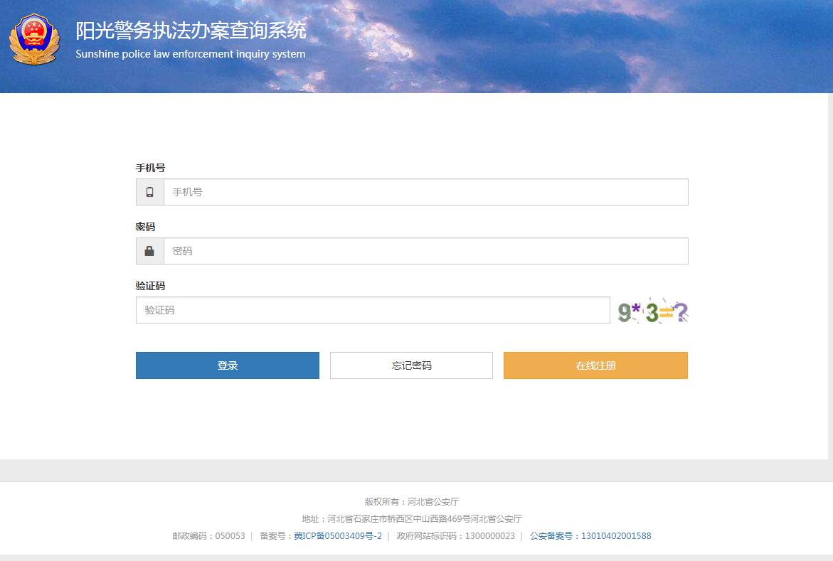Click the 版权所有：河北省公安厅 footer text

click(x=416, y=501)
